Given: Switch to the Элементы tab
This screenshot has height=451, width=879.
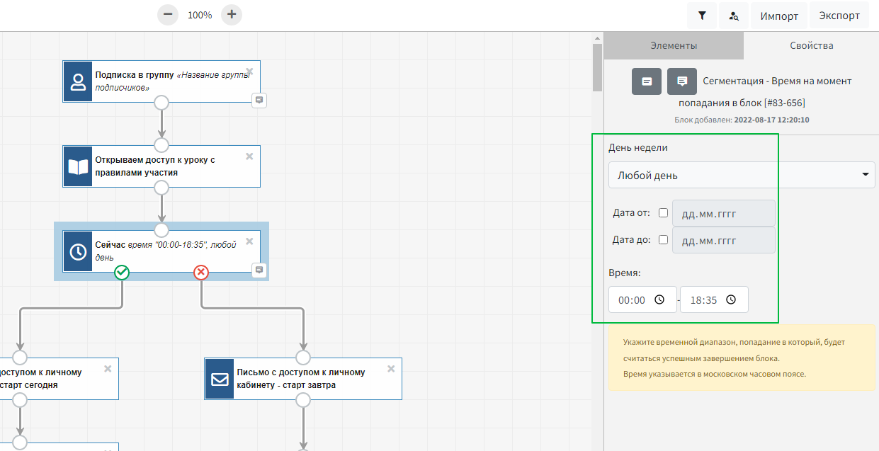Looking at the screenshot, I should click(x=674, y=45).
